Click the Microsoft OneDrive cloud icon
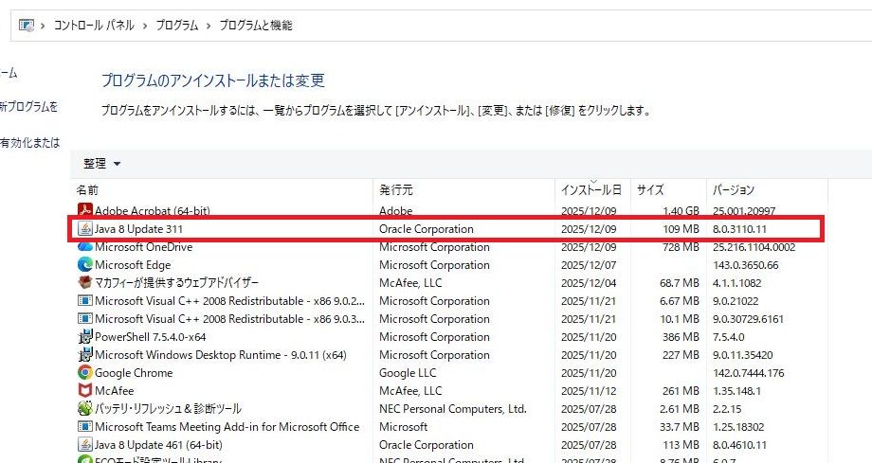This screenshot has height=463, width=872. tap(84, 247)
